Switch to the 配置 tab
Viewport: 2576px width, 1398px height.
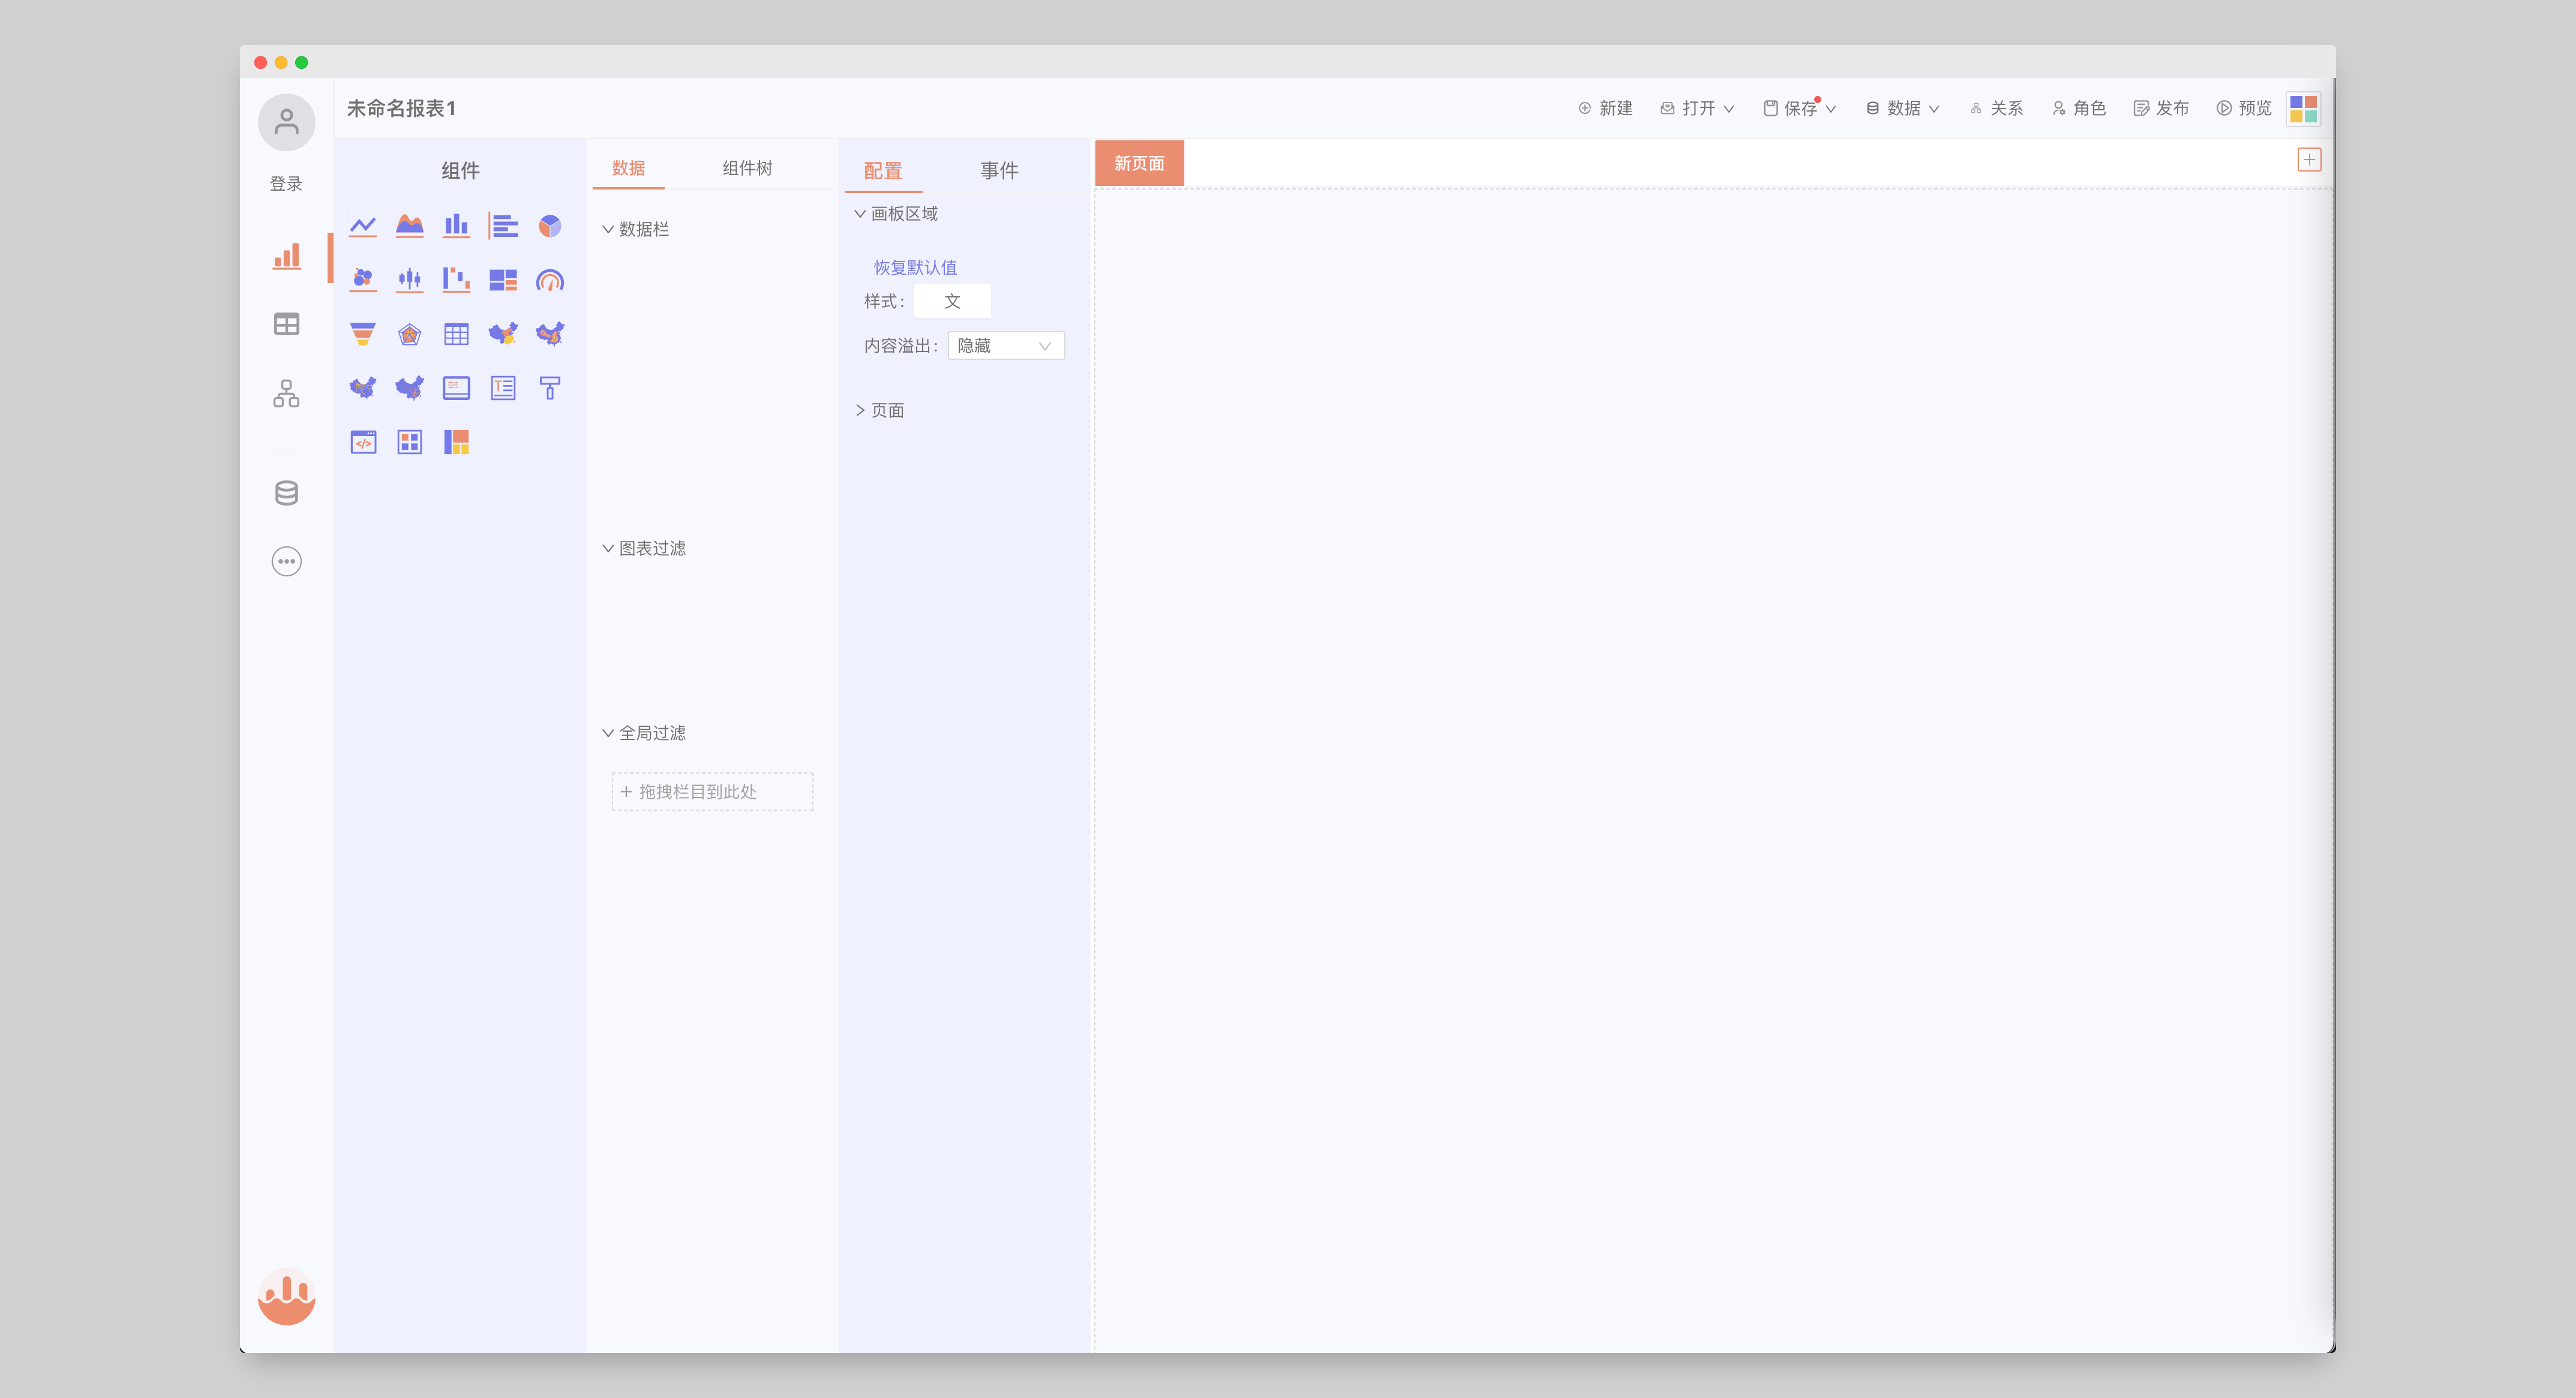tap(883, 171)
